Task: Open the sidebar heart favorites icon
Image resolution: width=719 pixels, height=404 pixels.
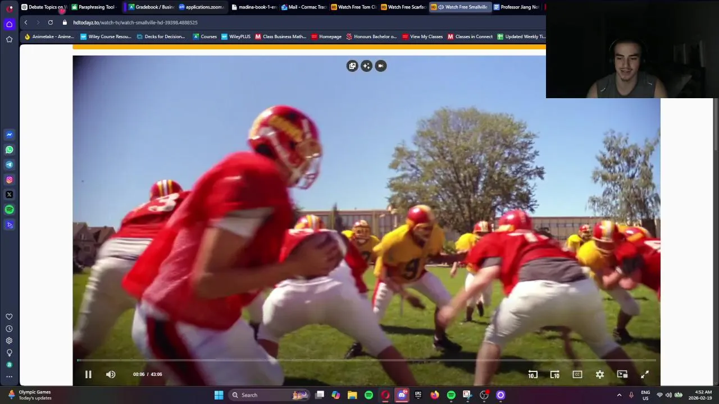Action: (9, 316)
